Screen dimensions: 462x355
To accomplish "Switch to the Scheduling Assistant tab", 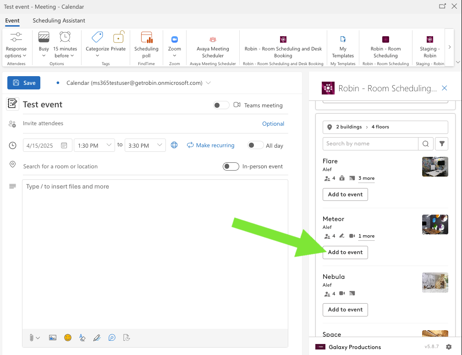I will click(59, 21).
